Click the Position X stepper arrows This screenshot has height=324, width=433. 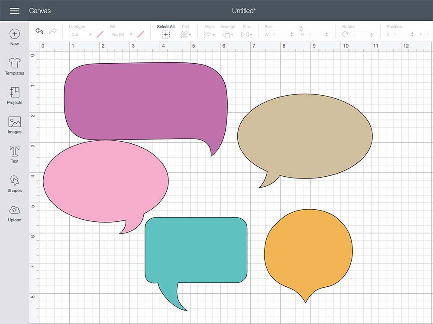point(412,35)
